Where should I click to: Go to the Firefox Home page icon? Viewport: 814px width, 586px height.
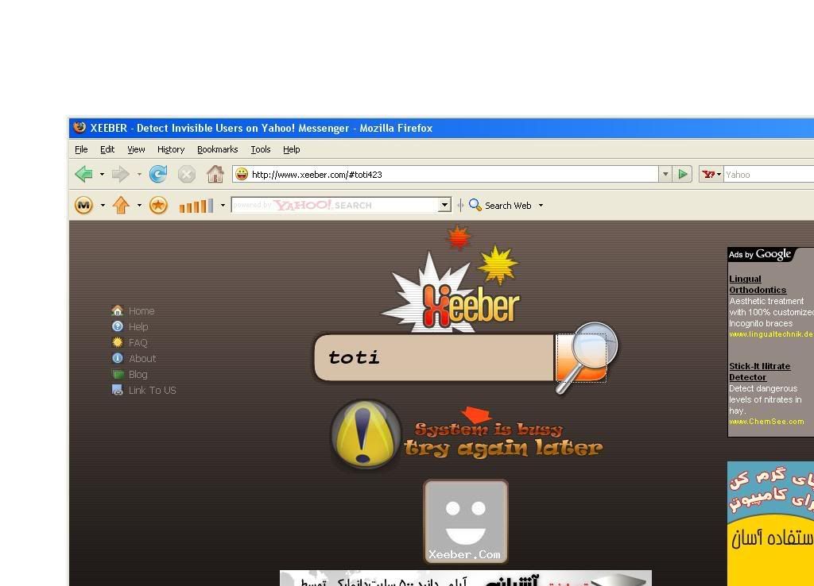pyautogui.click(x=215, y=174)
